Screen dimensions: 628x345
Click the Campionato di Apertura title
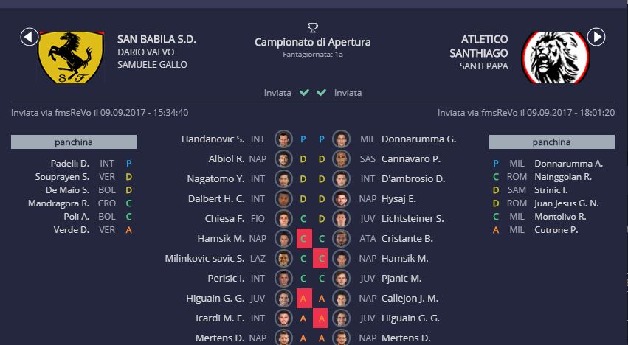tap(313, 42)
